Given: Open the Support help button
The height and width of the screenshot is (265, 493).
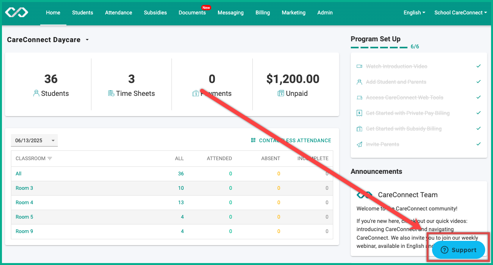Looking at the screenshot, I should pos(459,250).
